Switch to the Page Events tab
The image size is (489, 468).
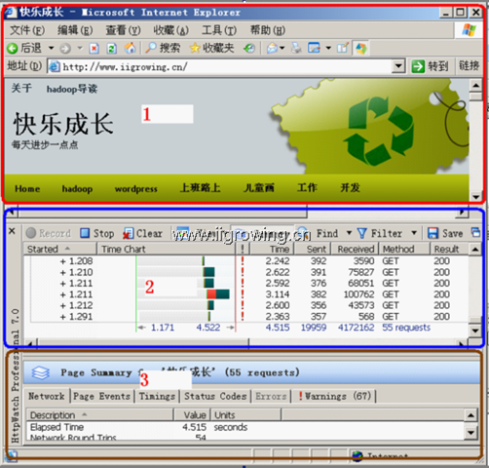[x=102, y=397]
